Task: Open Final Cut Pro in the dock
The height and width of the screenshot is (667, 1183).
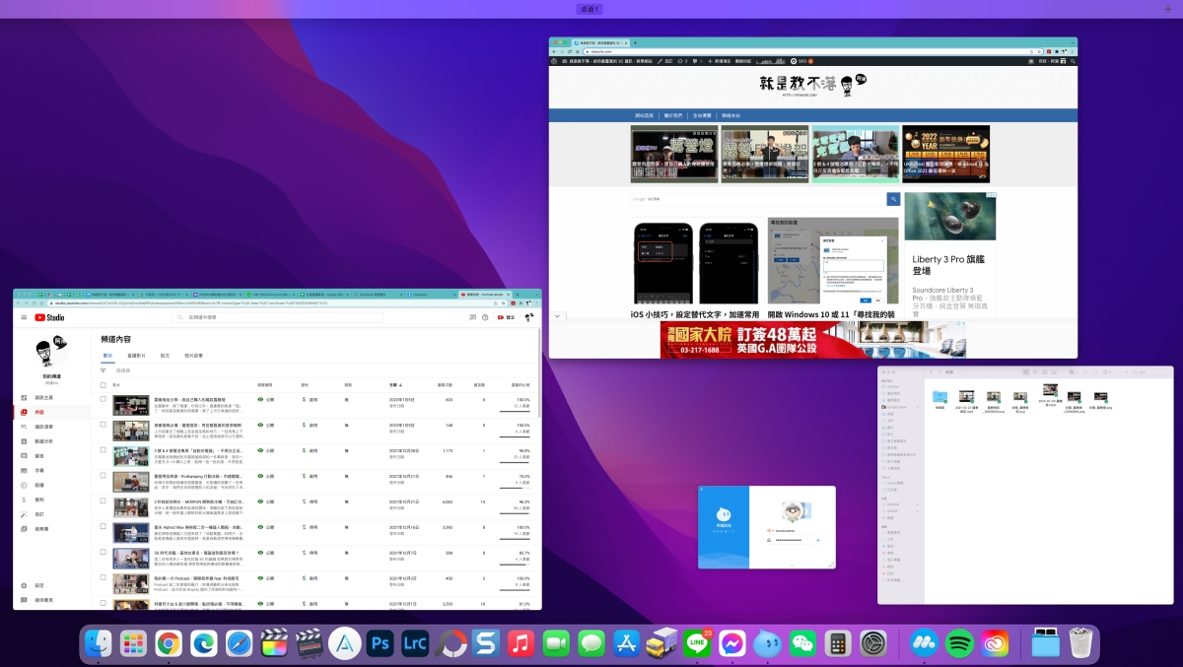Action: (x=274, y=644)
